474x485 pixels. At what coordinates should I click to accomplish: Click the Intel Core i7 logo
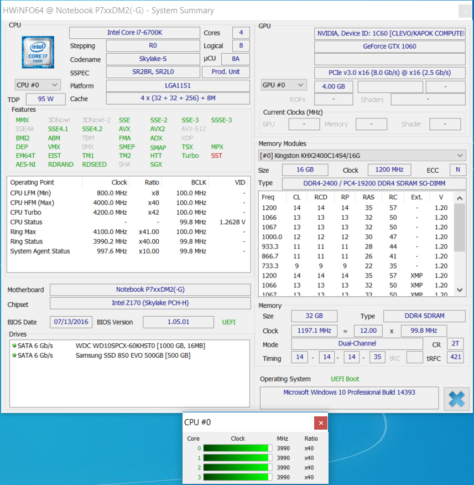pyautogui.click(x=38, y=52)
